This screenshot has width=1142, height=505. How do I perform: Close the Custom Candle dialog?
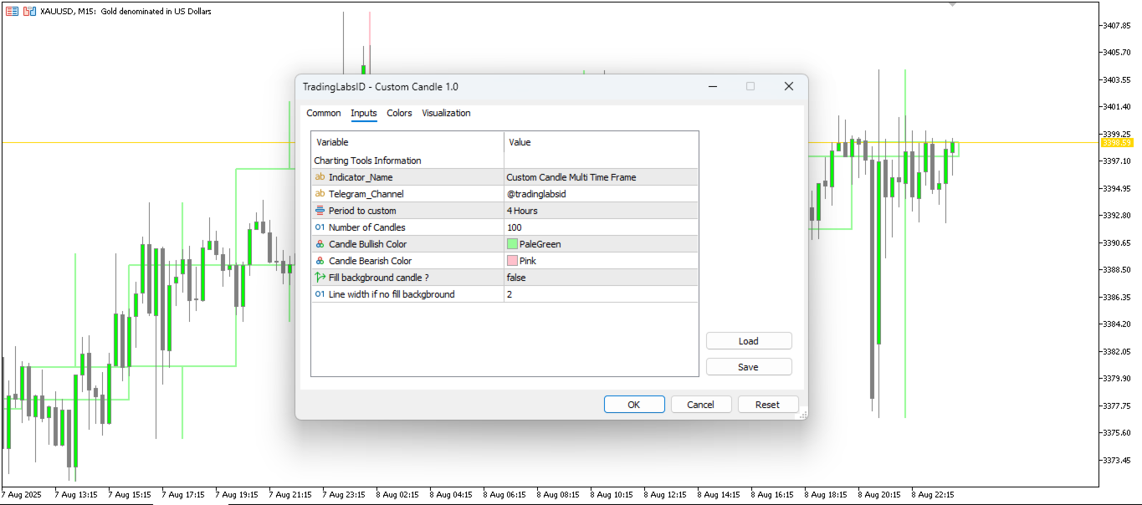pyautogui.click(x=788, y=86)
